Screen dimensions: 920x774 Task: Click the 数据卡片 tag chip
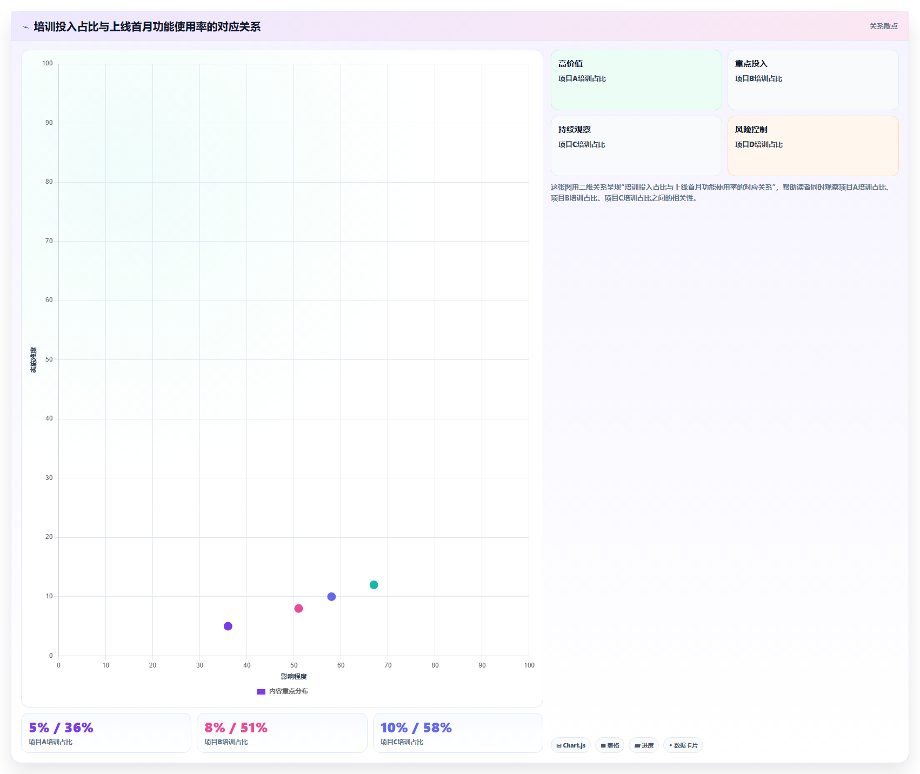click(x=683, y=745)
